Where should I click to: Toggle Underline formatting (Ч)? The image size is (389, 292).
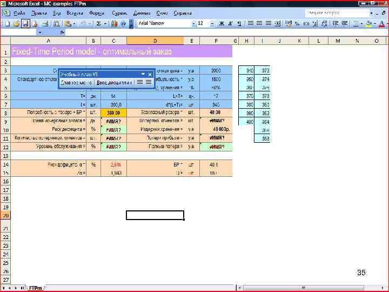[x=239, y=24]
